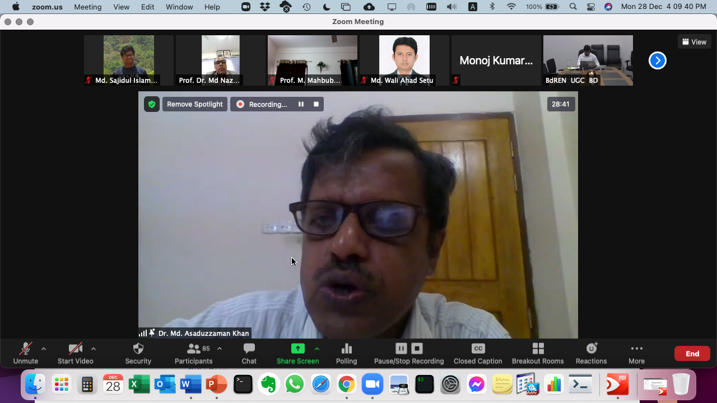
Task: Click the Closed Caption icon
Action: pyautogui.click(x=478, y=349)
